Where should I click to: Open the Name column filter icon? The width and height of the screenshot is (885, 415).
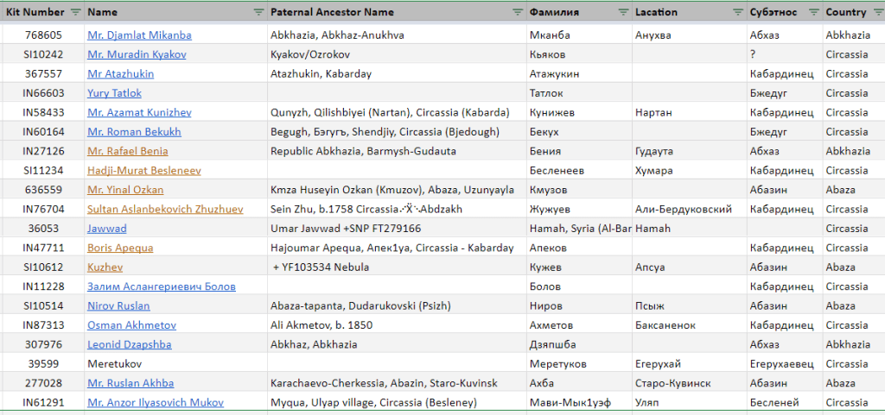point(258,13)
